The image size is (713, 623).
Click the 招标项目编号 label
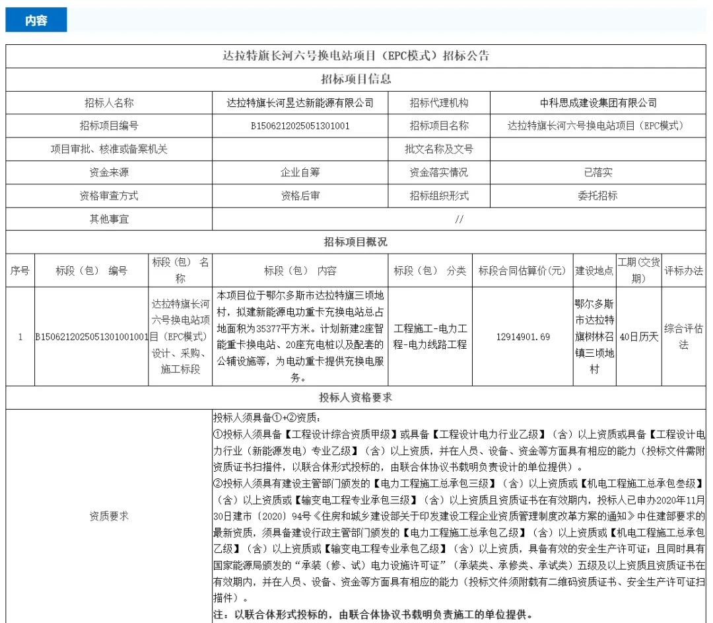click(x=109, y=126)
